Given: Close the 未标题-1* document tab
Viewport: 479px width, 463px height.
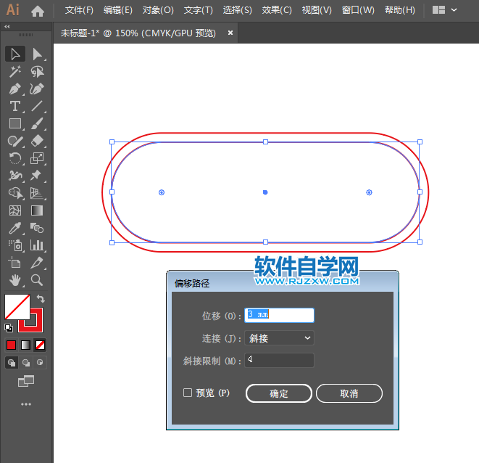Looking at the screenshot, I should click(x=230, y=33).
